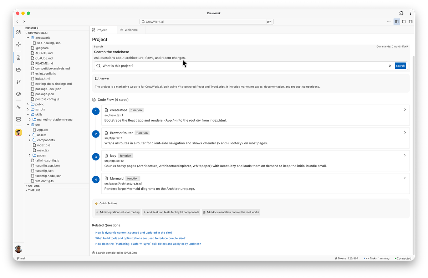Open the AI sparkle assistant panel
The height and width of the screenshot is (278, 428).
point(19,45)
